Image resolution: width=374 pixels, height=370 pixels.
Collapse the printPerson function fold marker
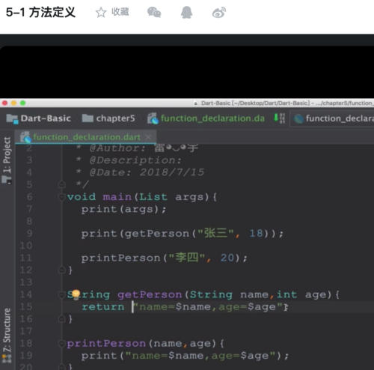tap(61, 344)
